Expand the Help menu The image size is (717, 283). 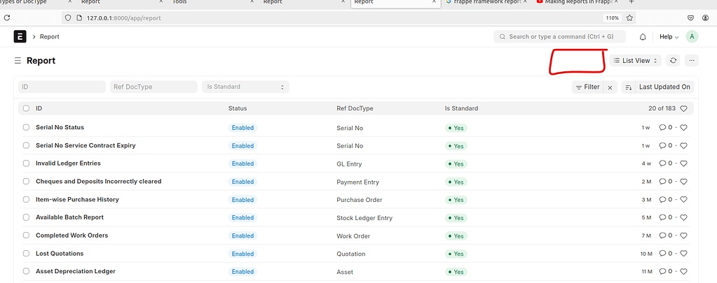click(x=669, y=37)
